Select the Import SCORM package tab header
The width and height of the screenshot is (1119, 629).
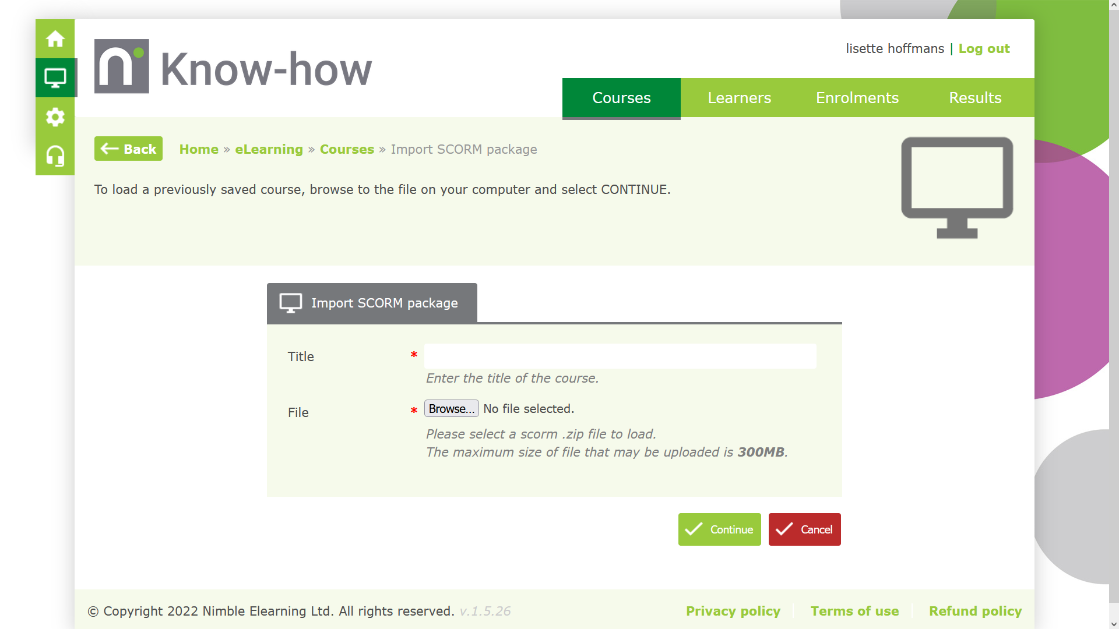pyautogui.click(x=372, y=303)
